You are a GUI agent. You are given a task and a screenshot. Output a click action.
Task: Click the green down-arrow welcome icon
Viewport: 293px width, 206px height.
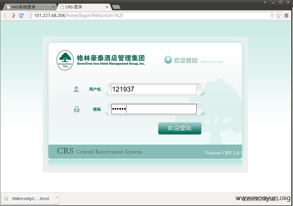[168, 60]
